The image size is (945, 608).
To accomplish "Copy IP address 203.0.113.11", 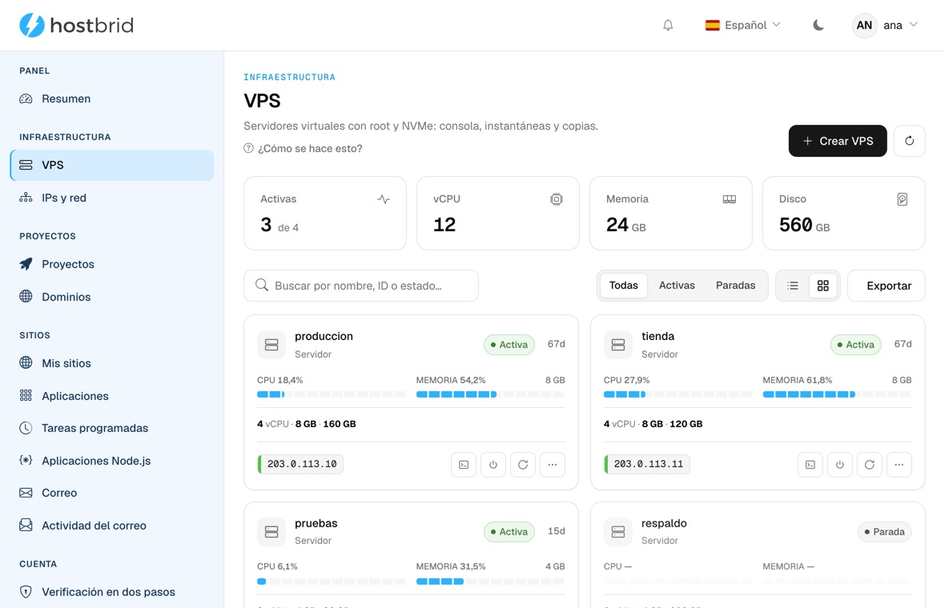I will coord(646,464).
